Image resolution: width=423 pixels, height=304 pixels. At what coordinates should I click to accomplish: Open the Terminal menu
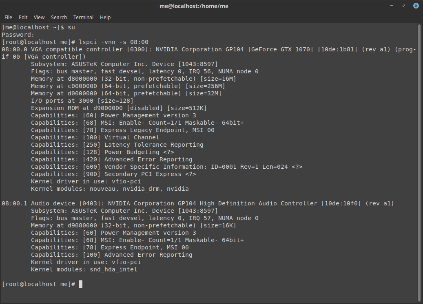tap(83, 17)
